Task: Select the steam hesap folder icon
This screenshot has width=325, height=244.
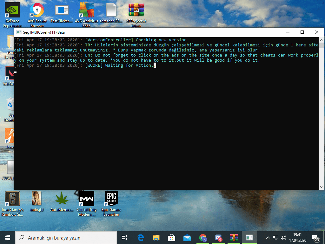Action: pos(10,47)
